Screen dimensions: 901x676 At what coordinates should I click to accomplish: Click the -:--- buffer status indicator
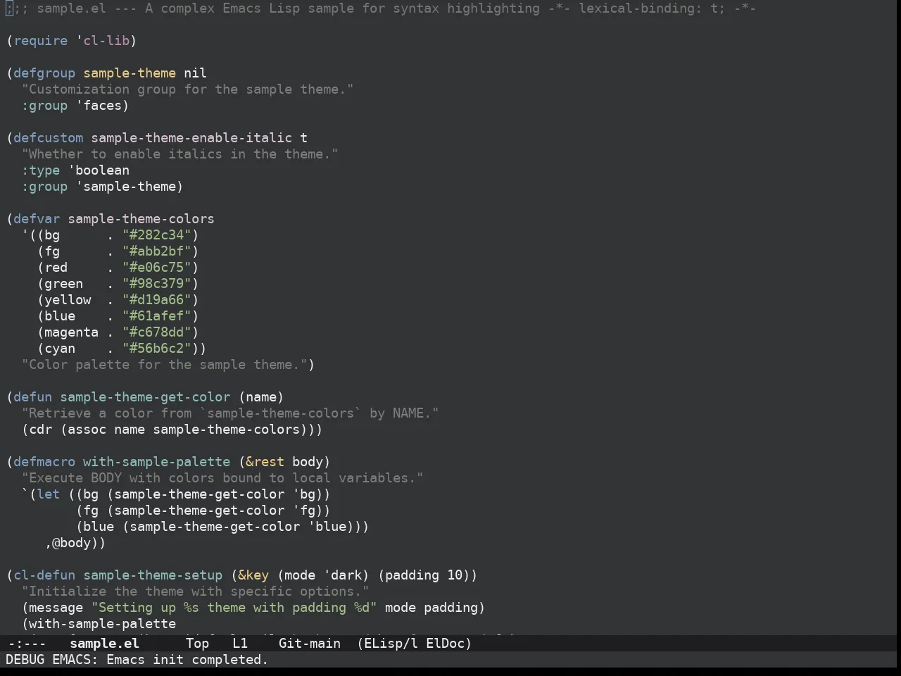[x=27, y=643]
